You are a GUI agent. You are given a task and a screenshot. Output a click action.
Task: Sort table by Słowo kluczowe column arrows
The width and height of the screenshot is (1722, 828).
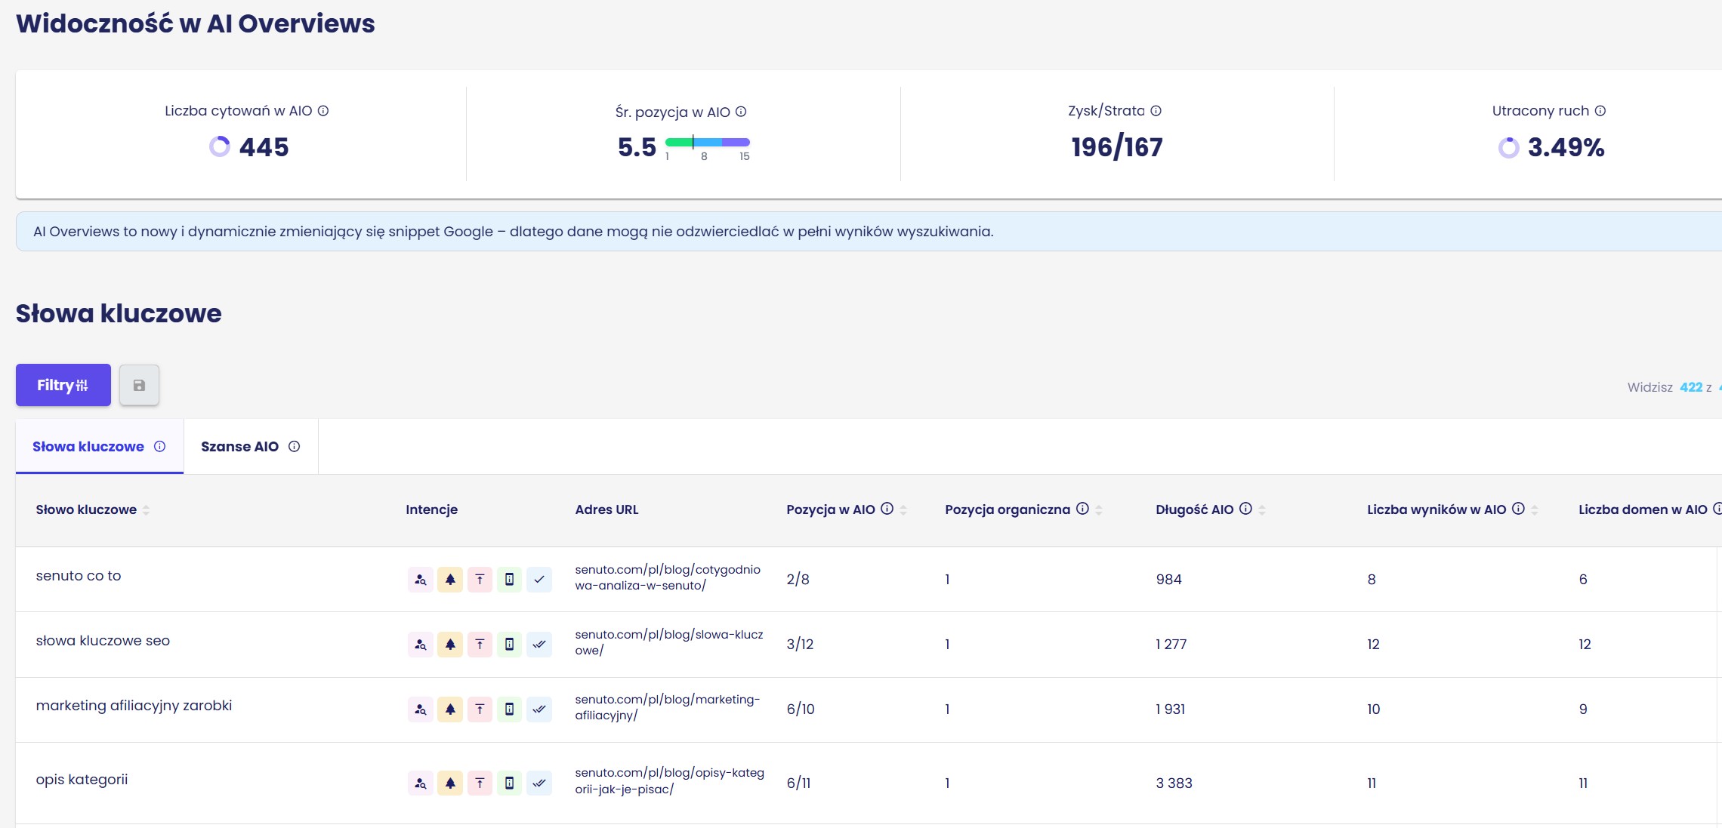[x=146, y=510]
